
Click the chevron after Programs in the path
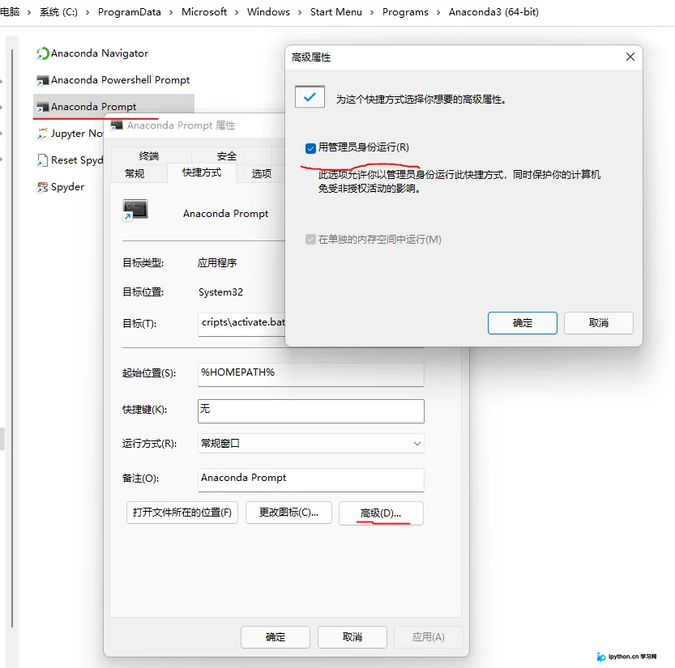[x=438, y=12]
